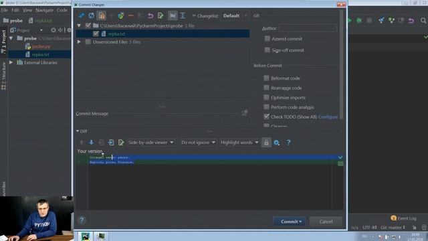
Task: Click the orange minus Remove icon
Action: coord(131,15)
